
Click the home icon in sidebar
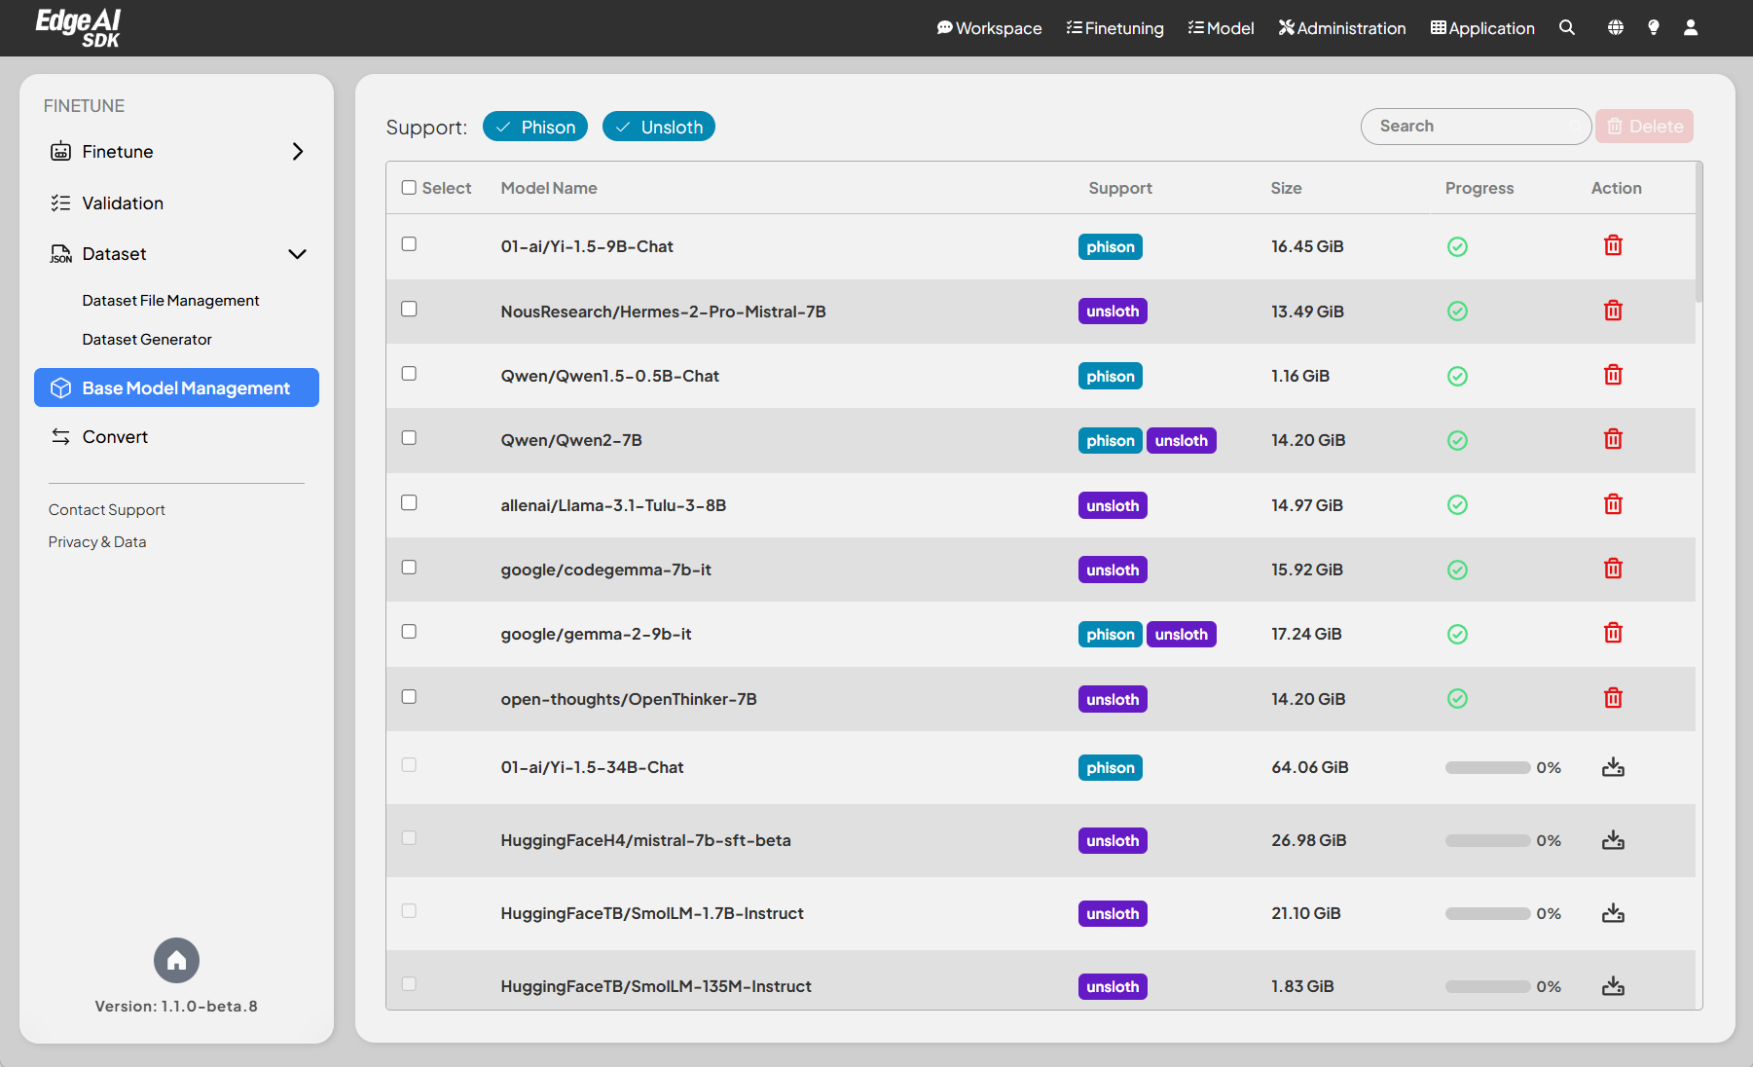(176, 961)
